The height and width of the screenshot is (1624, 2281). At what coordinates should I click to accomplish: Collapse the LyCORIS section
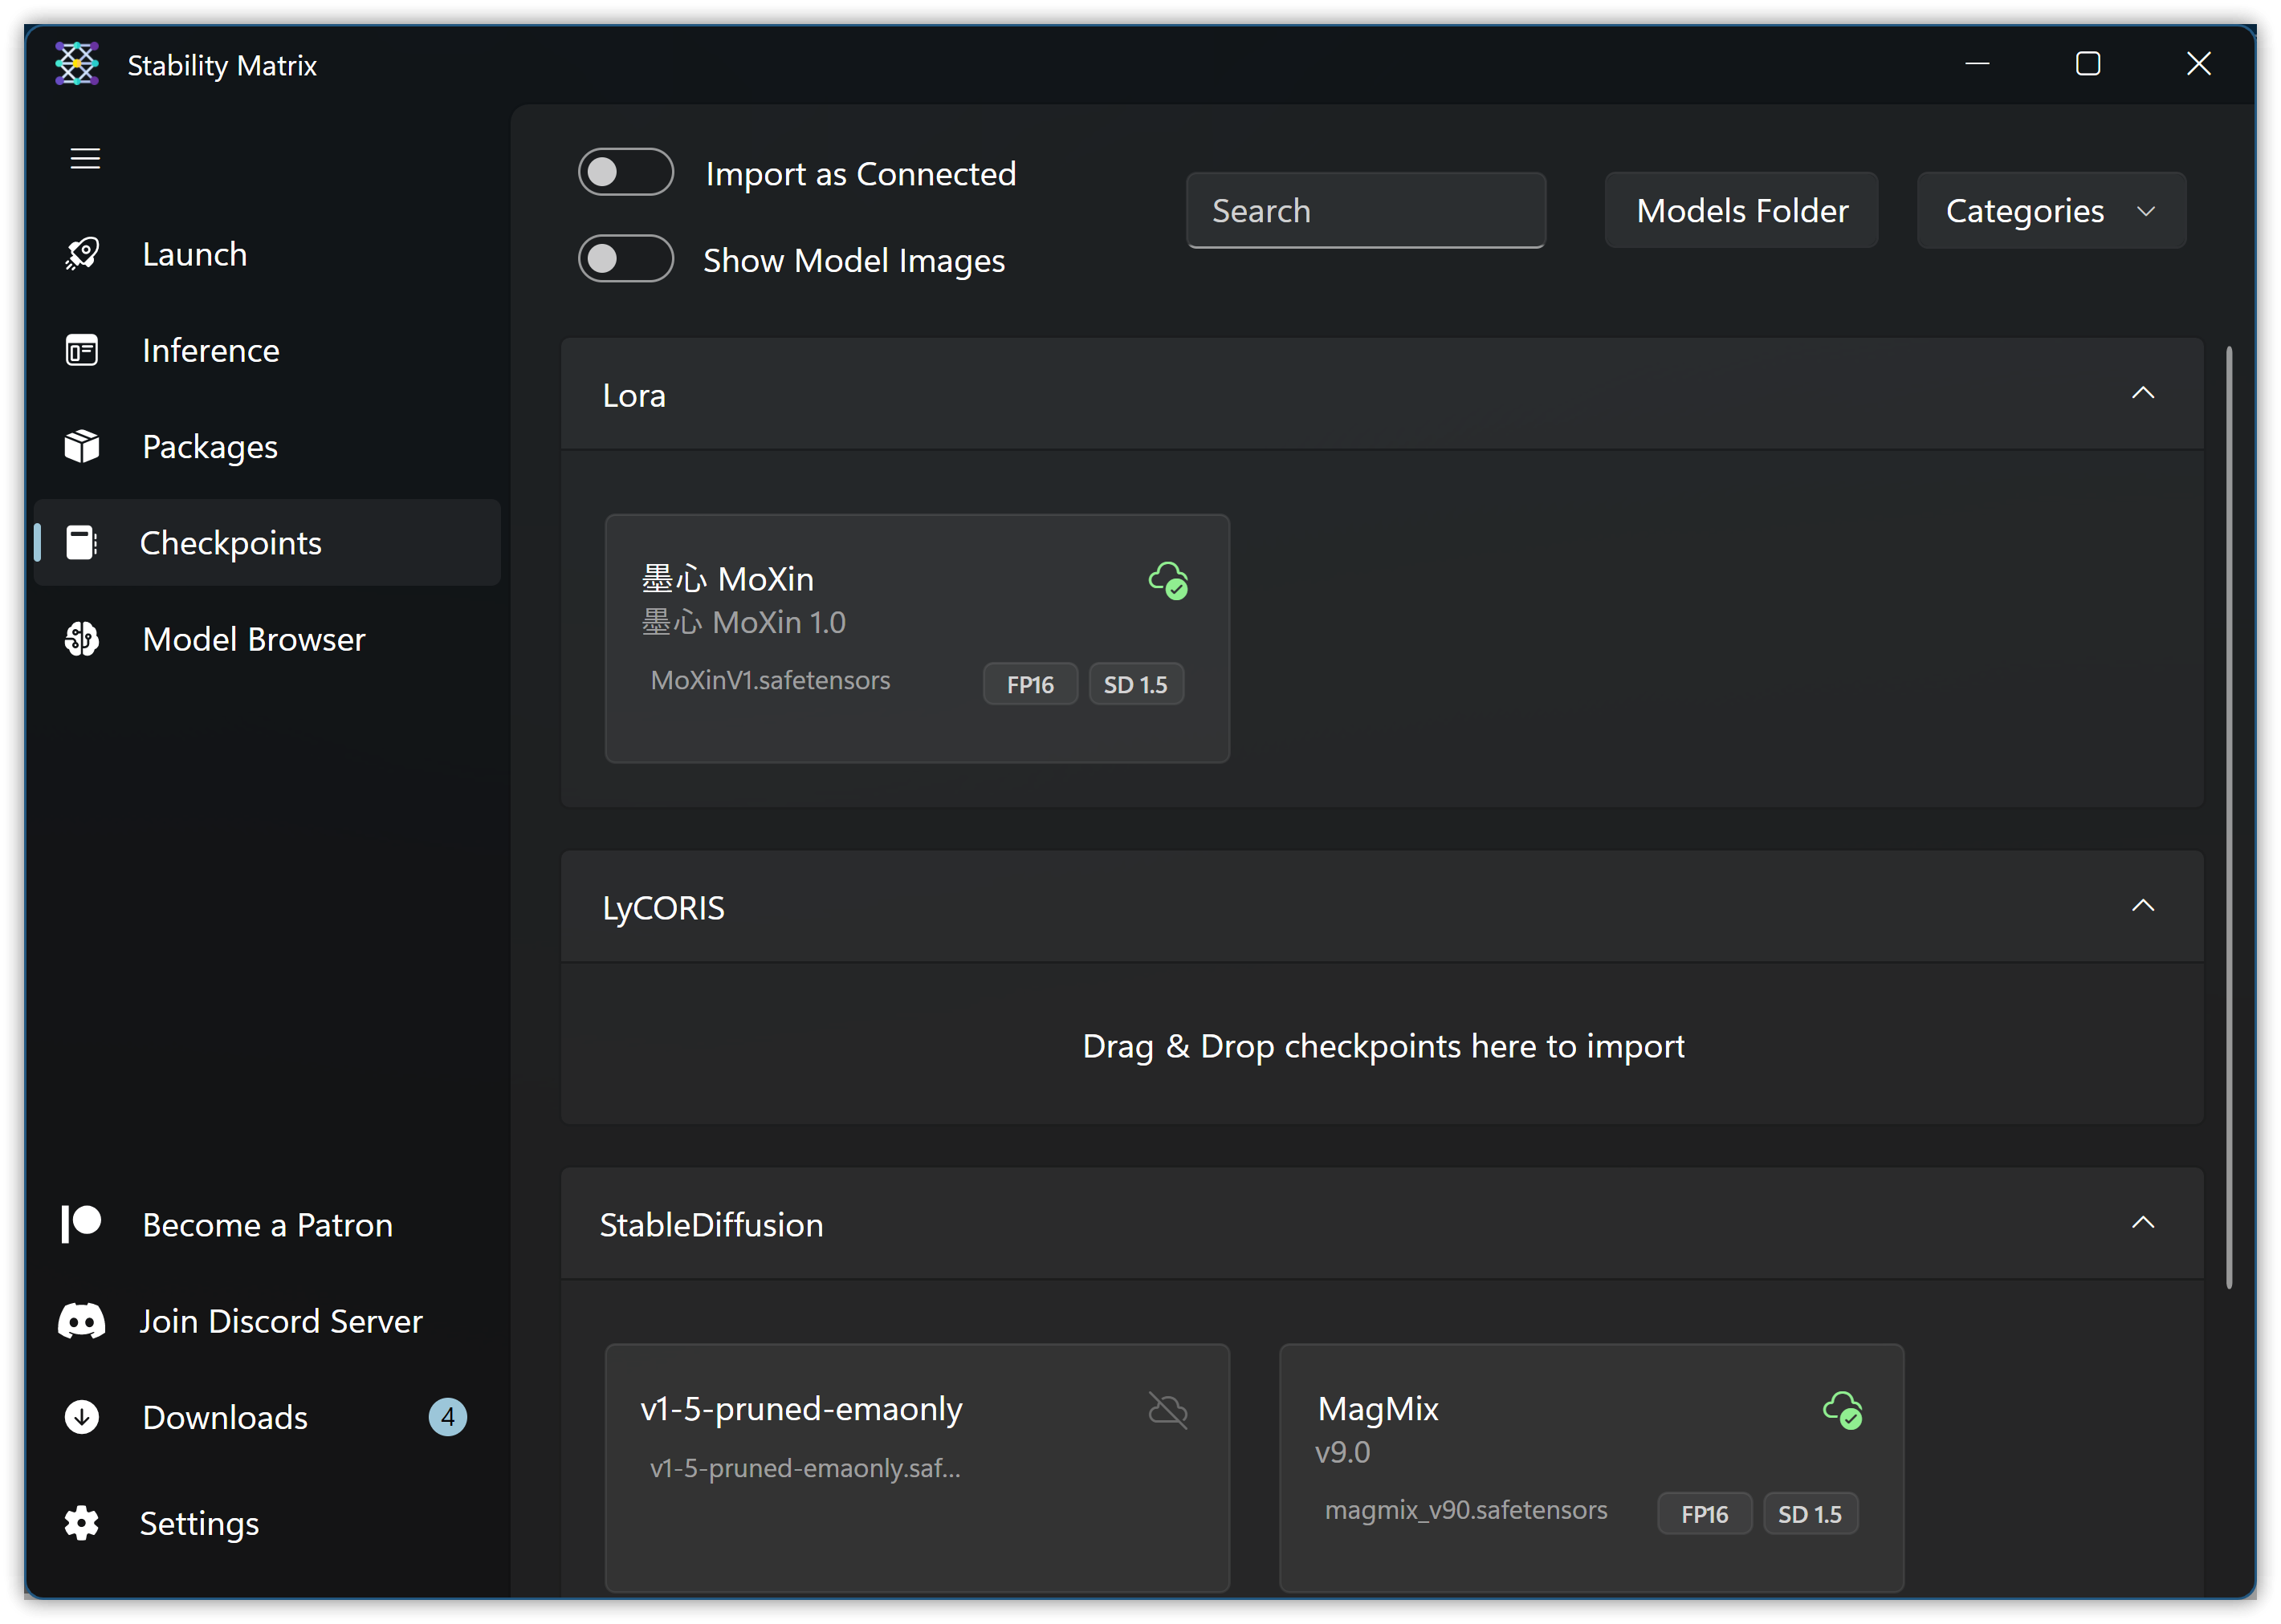click(x=2142, y=906)
